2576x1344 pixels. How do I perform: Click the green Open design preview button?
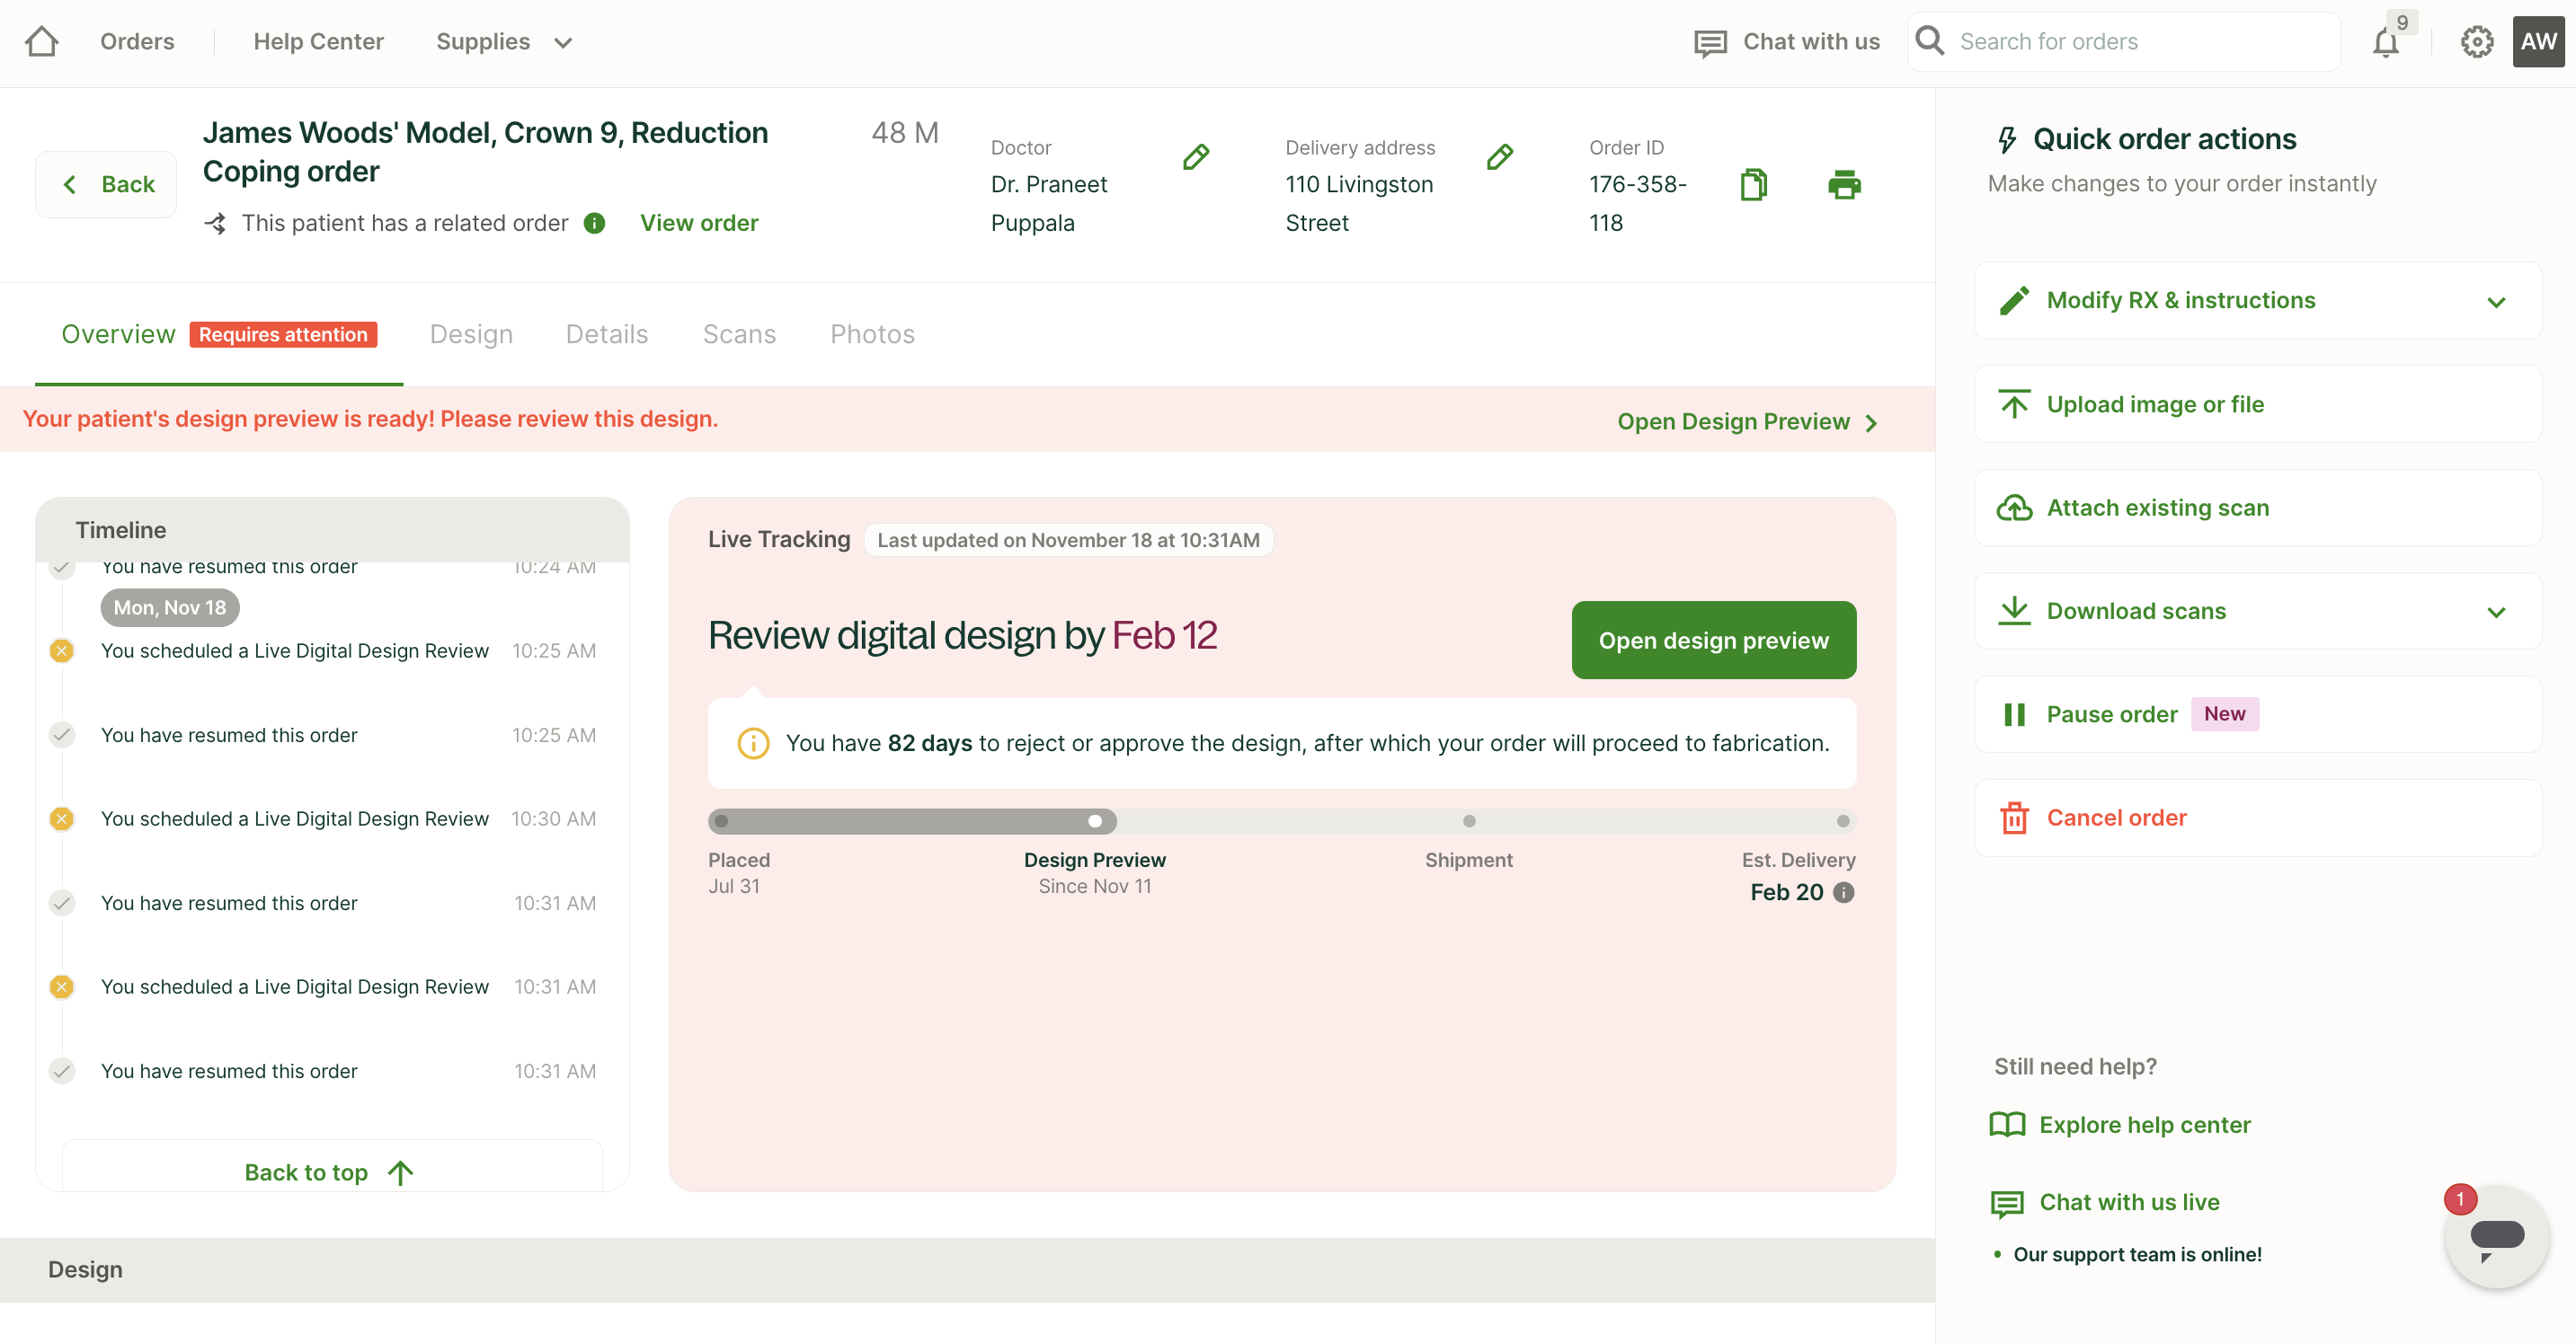(x=1713, y=640)
